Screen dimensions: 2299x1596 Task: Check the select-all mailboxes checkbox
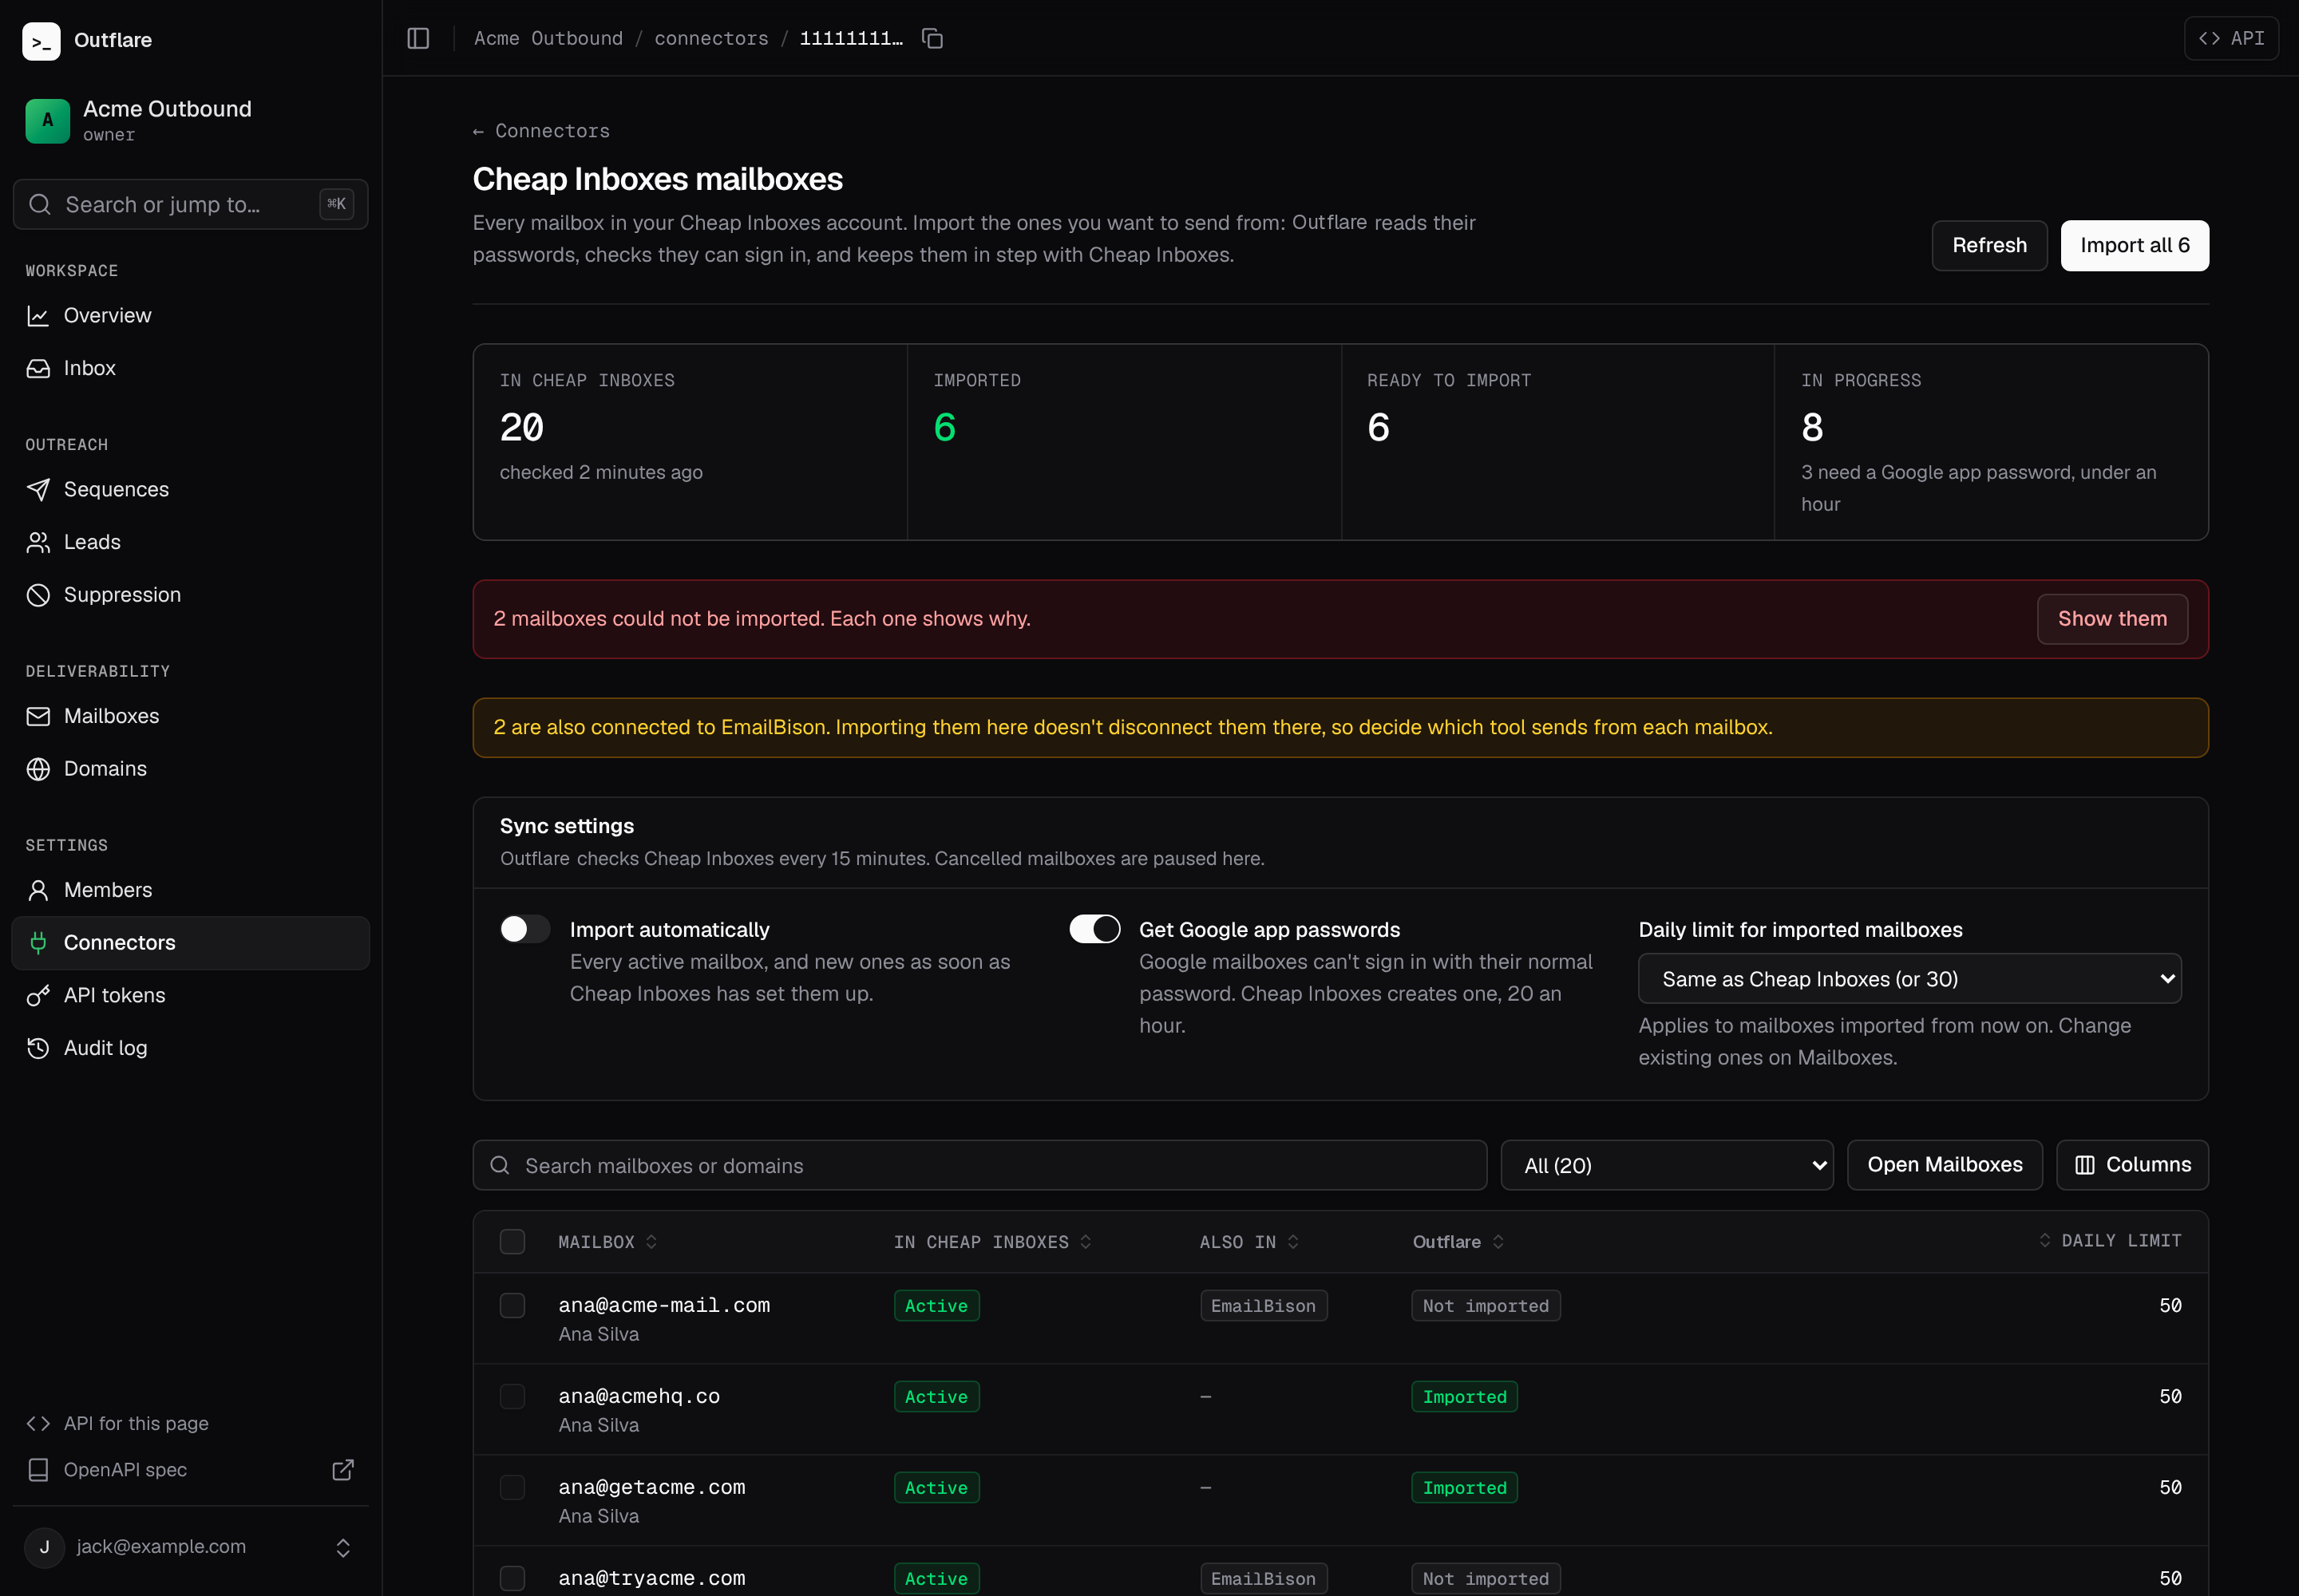coord(512,1241)
